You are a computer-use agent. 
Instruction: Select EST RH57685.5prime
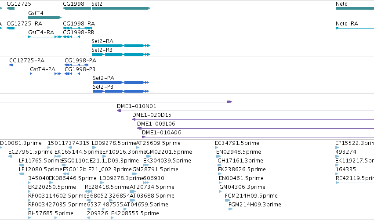pyautogui.click(x=51, y=214)
